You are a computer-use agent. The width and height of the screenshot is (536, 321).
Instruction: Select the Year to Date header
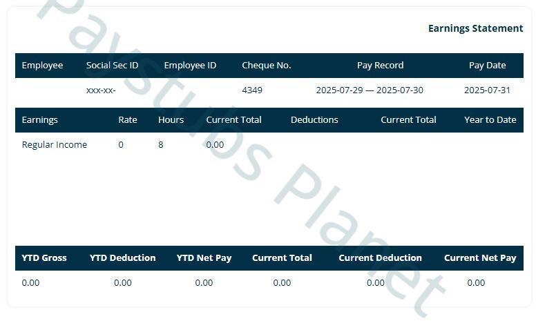(490, 120)
